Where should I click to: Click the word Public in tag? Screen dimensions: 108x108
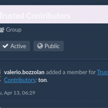(x=52, y=46)
